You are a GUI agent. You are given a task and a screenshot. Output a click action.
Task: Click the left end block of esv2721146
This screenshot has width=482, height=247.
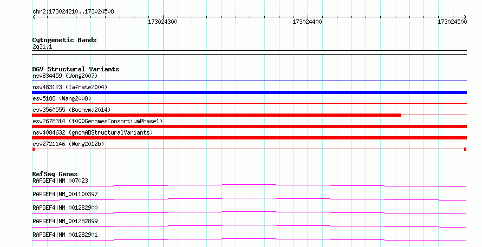click(34, 149)
